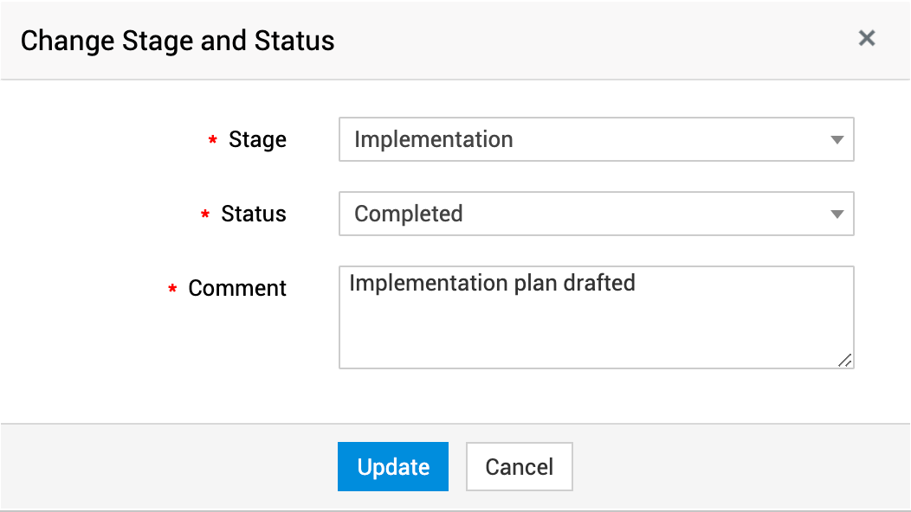Viewport: 911px width, 512px height.
Task: Close the Change Stage and Status dialog
Action: (x=866, y=38)
